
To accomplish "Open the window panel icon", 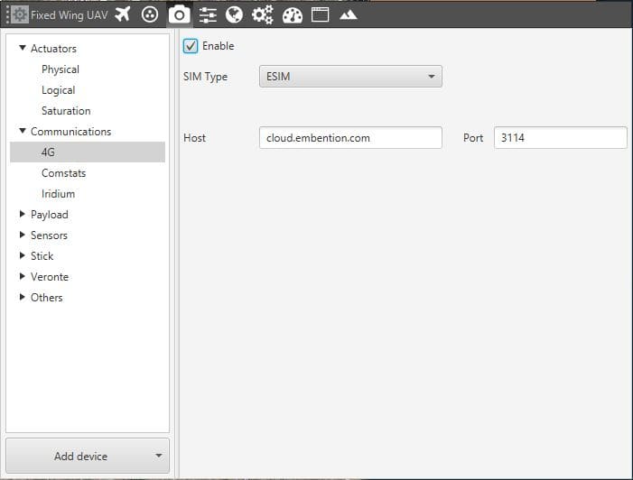I will pyautogui.click(x=321, y=15).
